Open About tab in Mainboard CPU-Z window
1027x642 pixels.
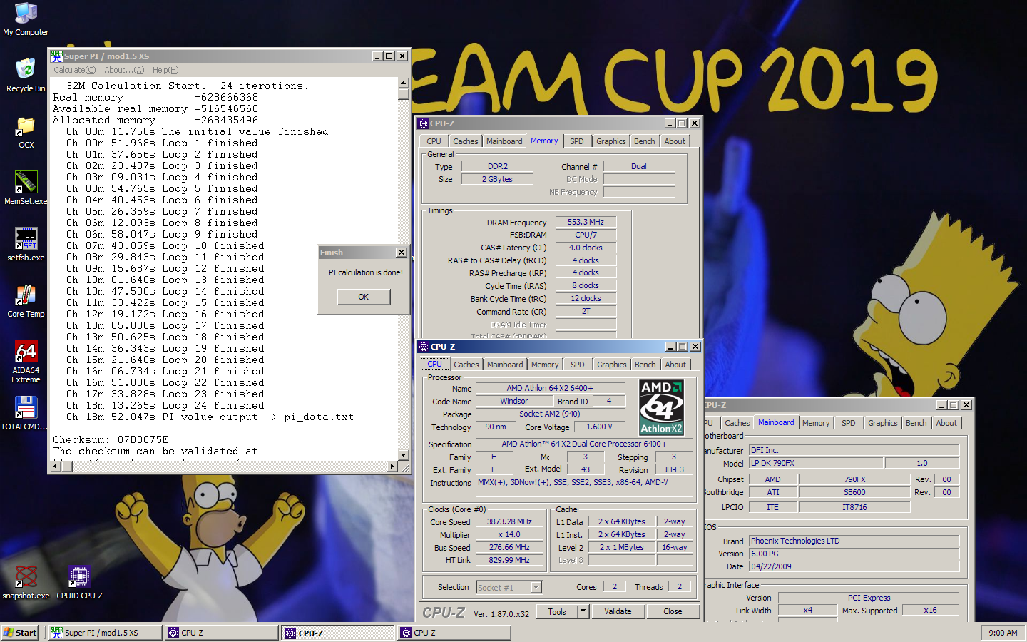click(946, 423)
